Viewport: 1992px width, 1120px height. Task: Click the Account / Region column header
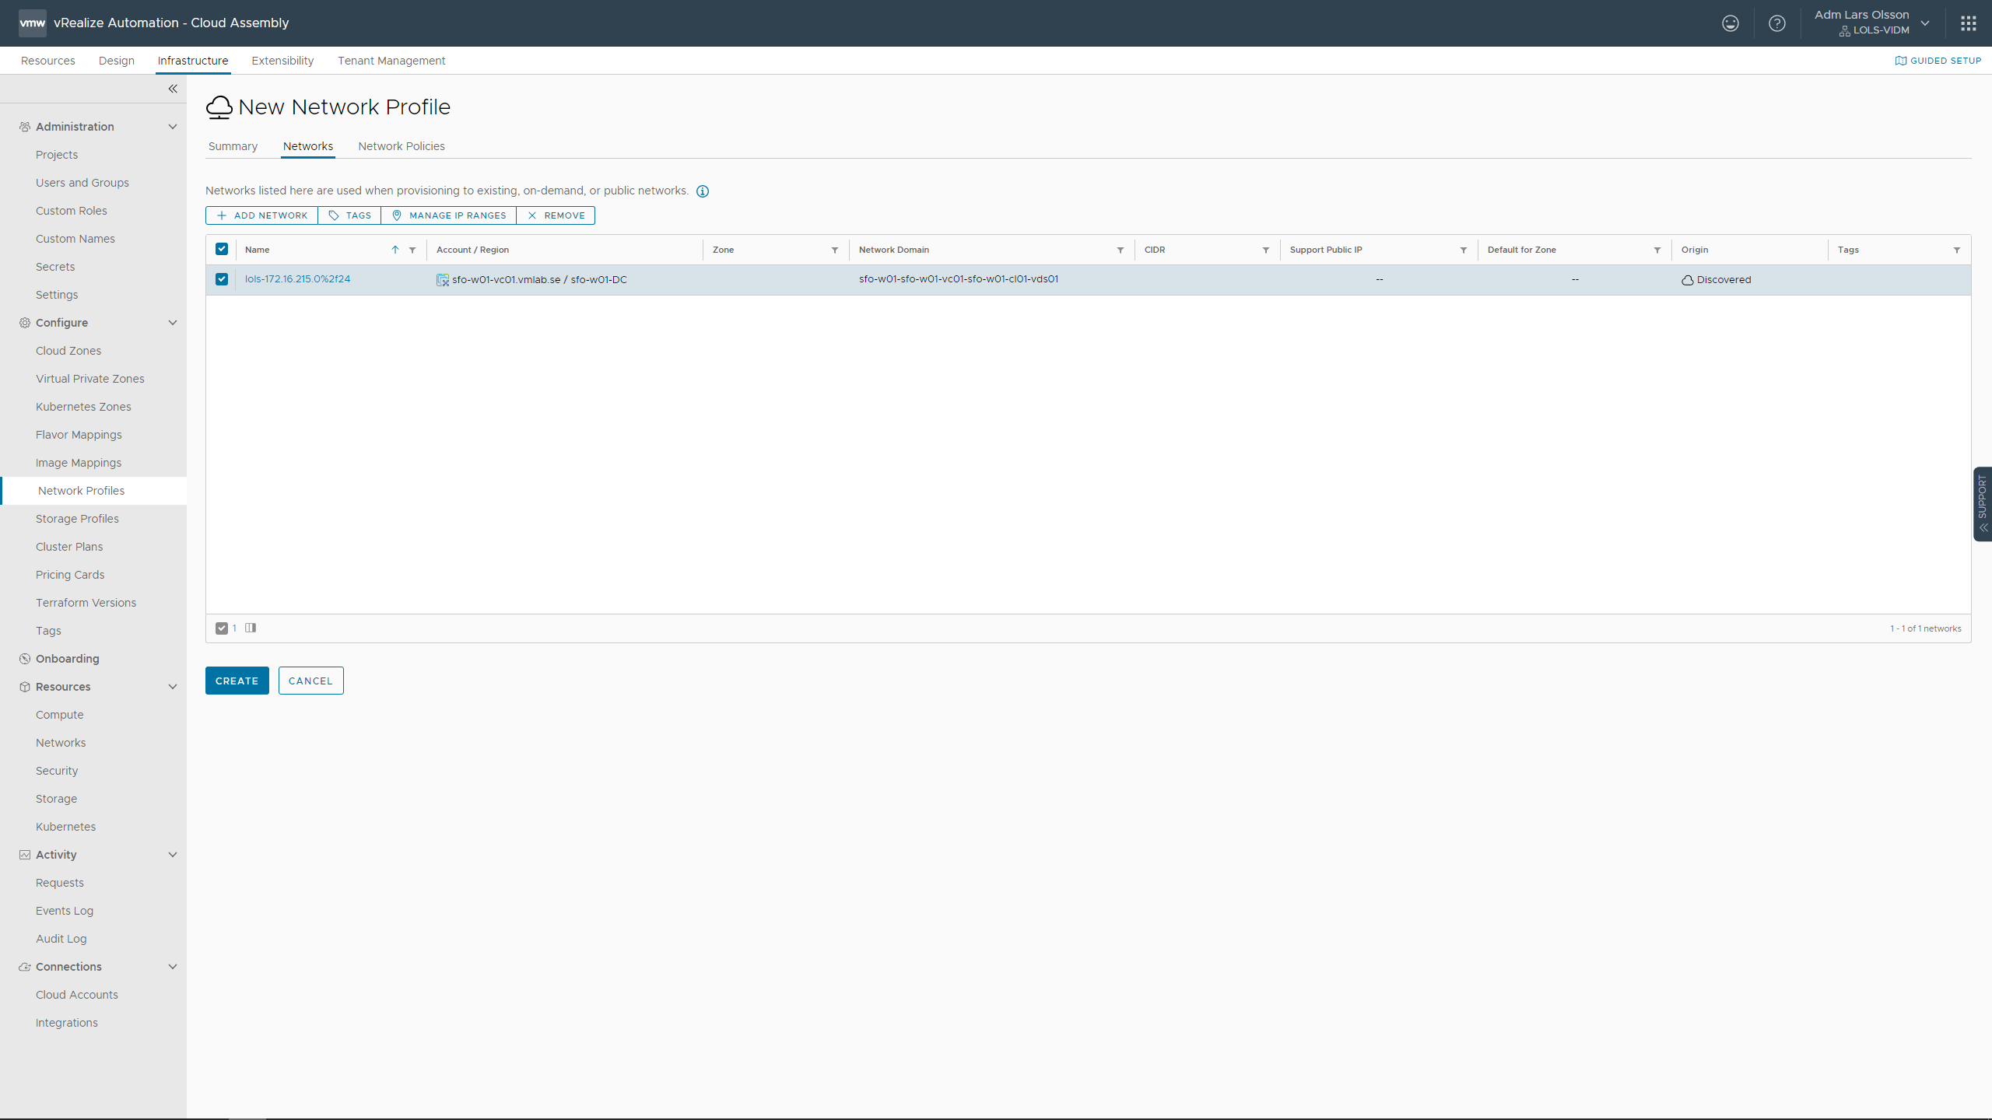click(x=472, y=250)
